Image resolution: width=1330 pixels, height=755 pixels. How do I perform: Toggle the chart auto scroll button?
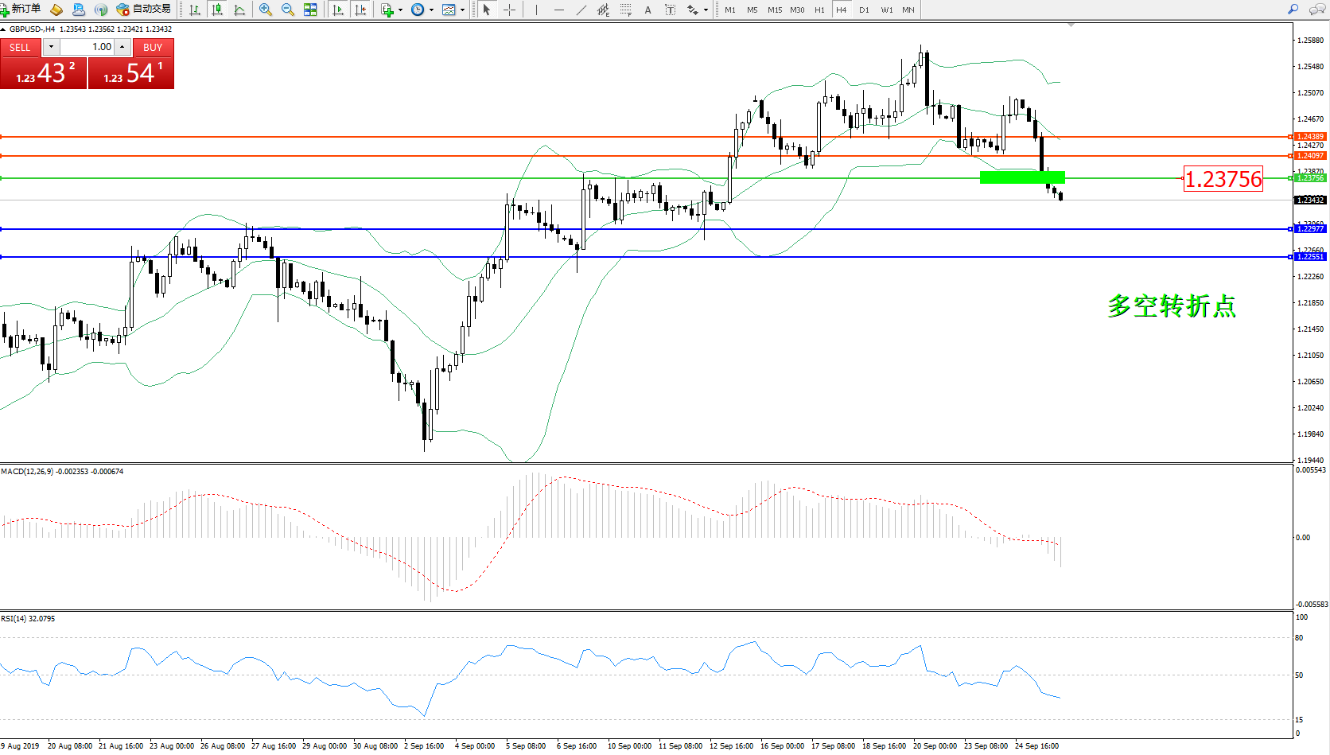click(338, 10)
